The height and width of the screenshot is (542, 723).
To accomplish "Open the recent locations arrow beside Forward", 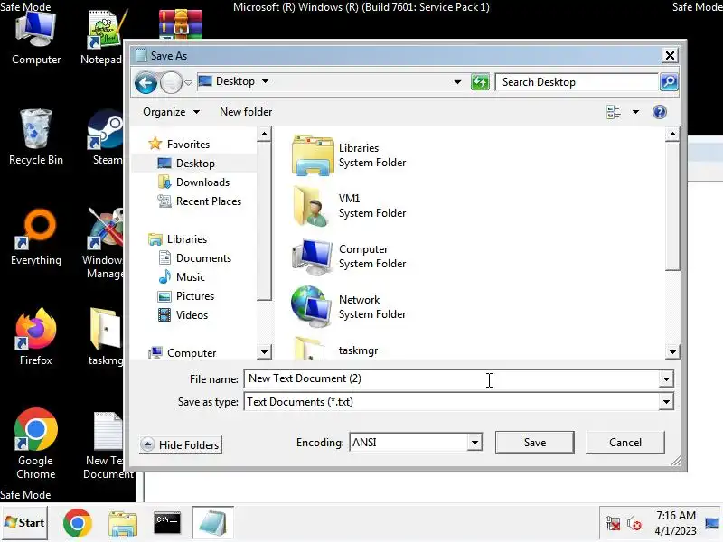I will [x=188, y=83].
